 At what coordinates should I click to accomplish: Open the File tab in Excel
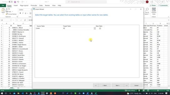3,5
